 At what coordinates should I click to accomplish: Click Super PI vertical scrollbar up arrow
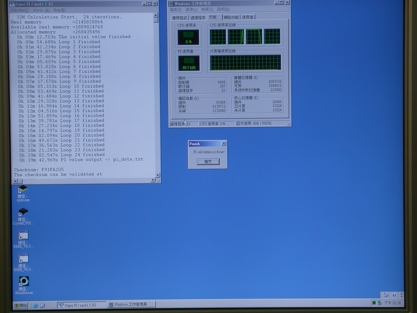pyautogui.click(x=156, y=15)
